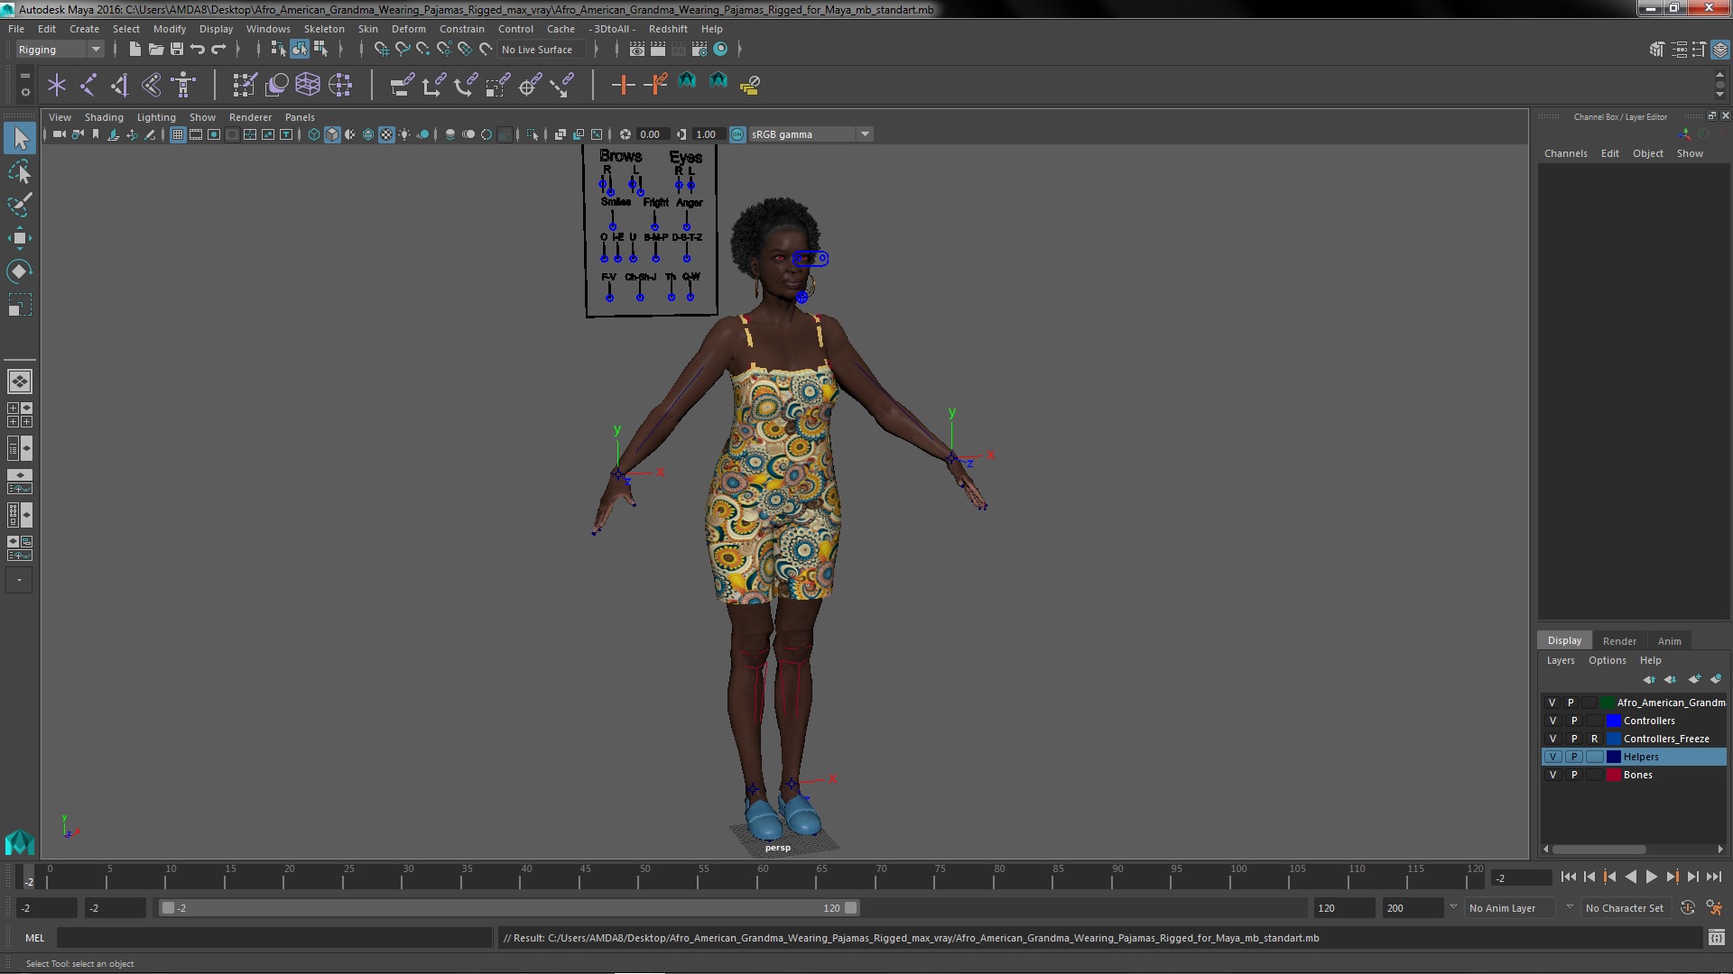
Task: Open the Channels menu in Channel Box
Action: [x=1565, y=153]
